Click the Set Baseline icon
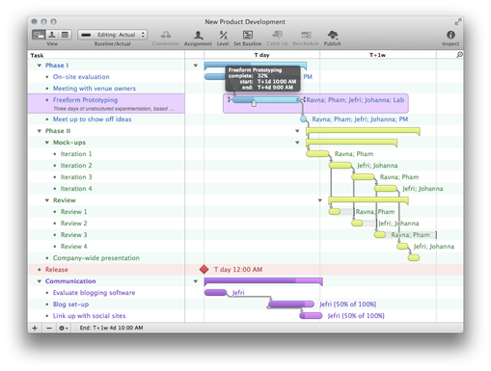Image resolution: width=491 pixels, height=371 pixels. pyautogui.click(x=248, y=35)
